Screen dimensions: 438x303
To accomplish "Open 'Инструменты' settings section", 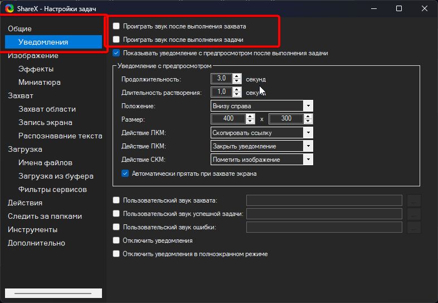I will (32, 230).
